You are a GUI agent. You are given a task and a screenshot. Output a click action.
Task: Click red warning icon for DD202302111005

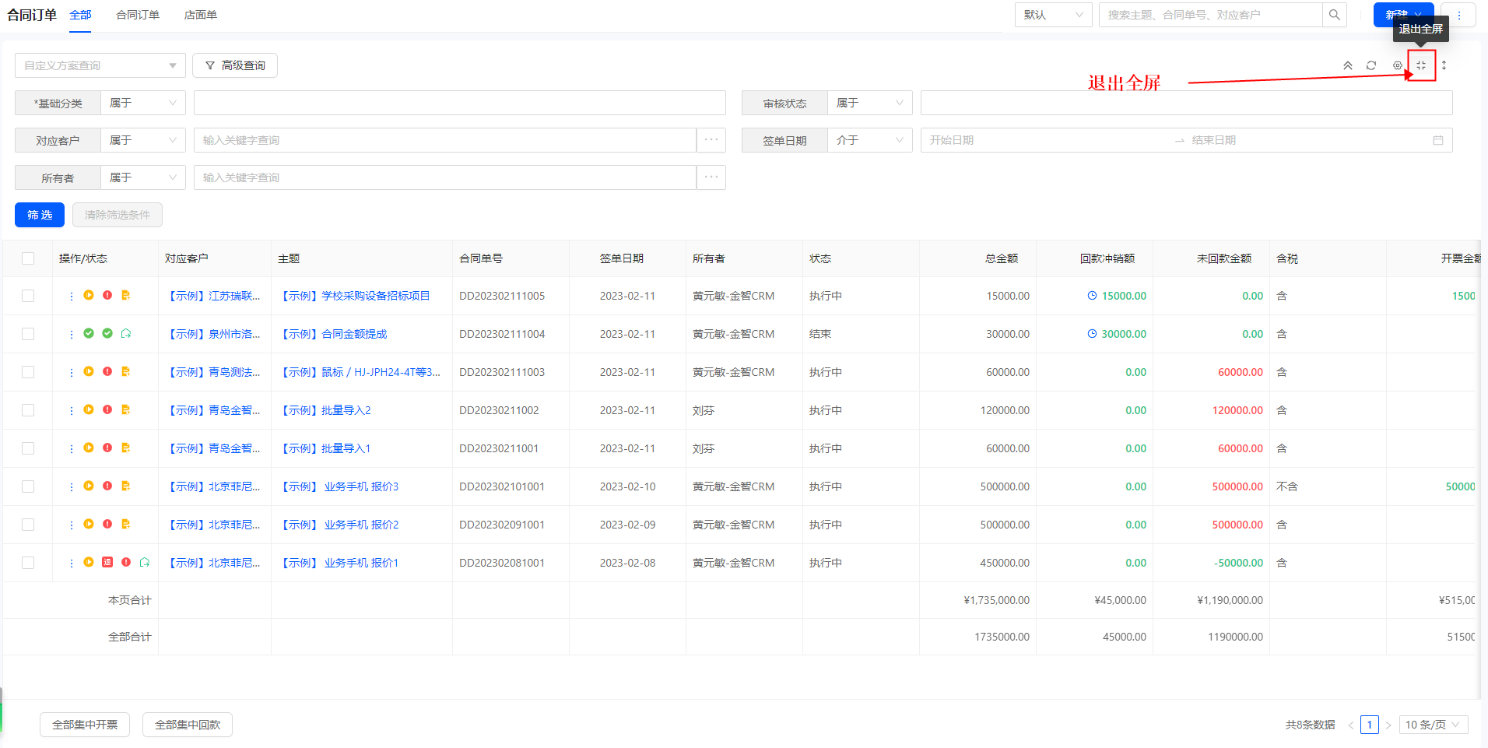tap(107, 295)
